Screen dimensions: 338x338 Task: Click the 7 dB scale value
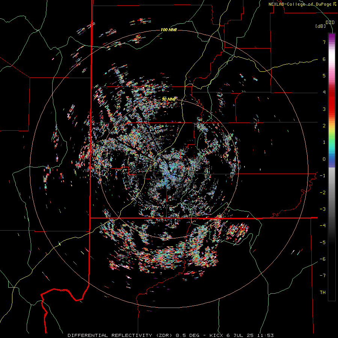pos(324,42)
